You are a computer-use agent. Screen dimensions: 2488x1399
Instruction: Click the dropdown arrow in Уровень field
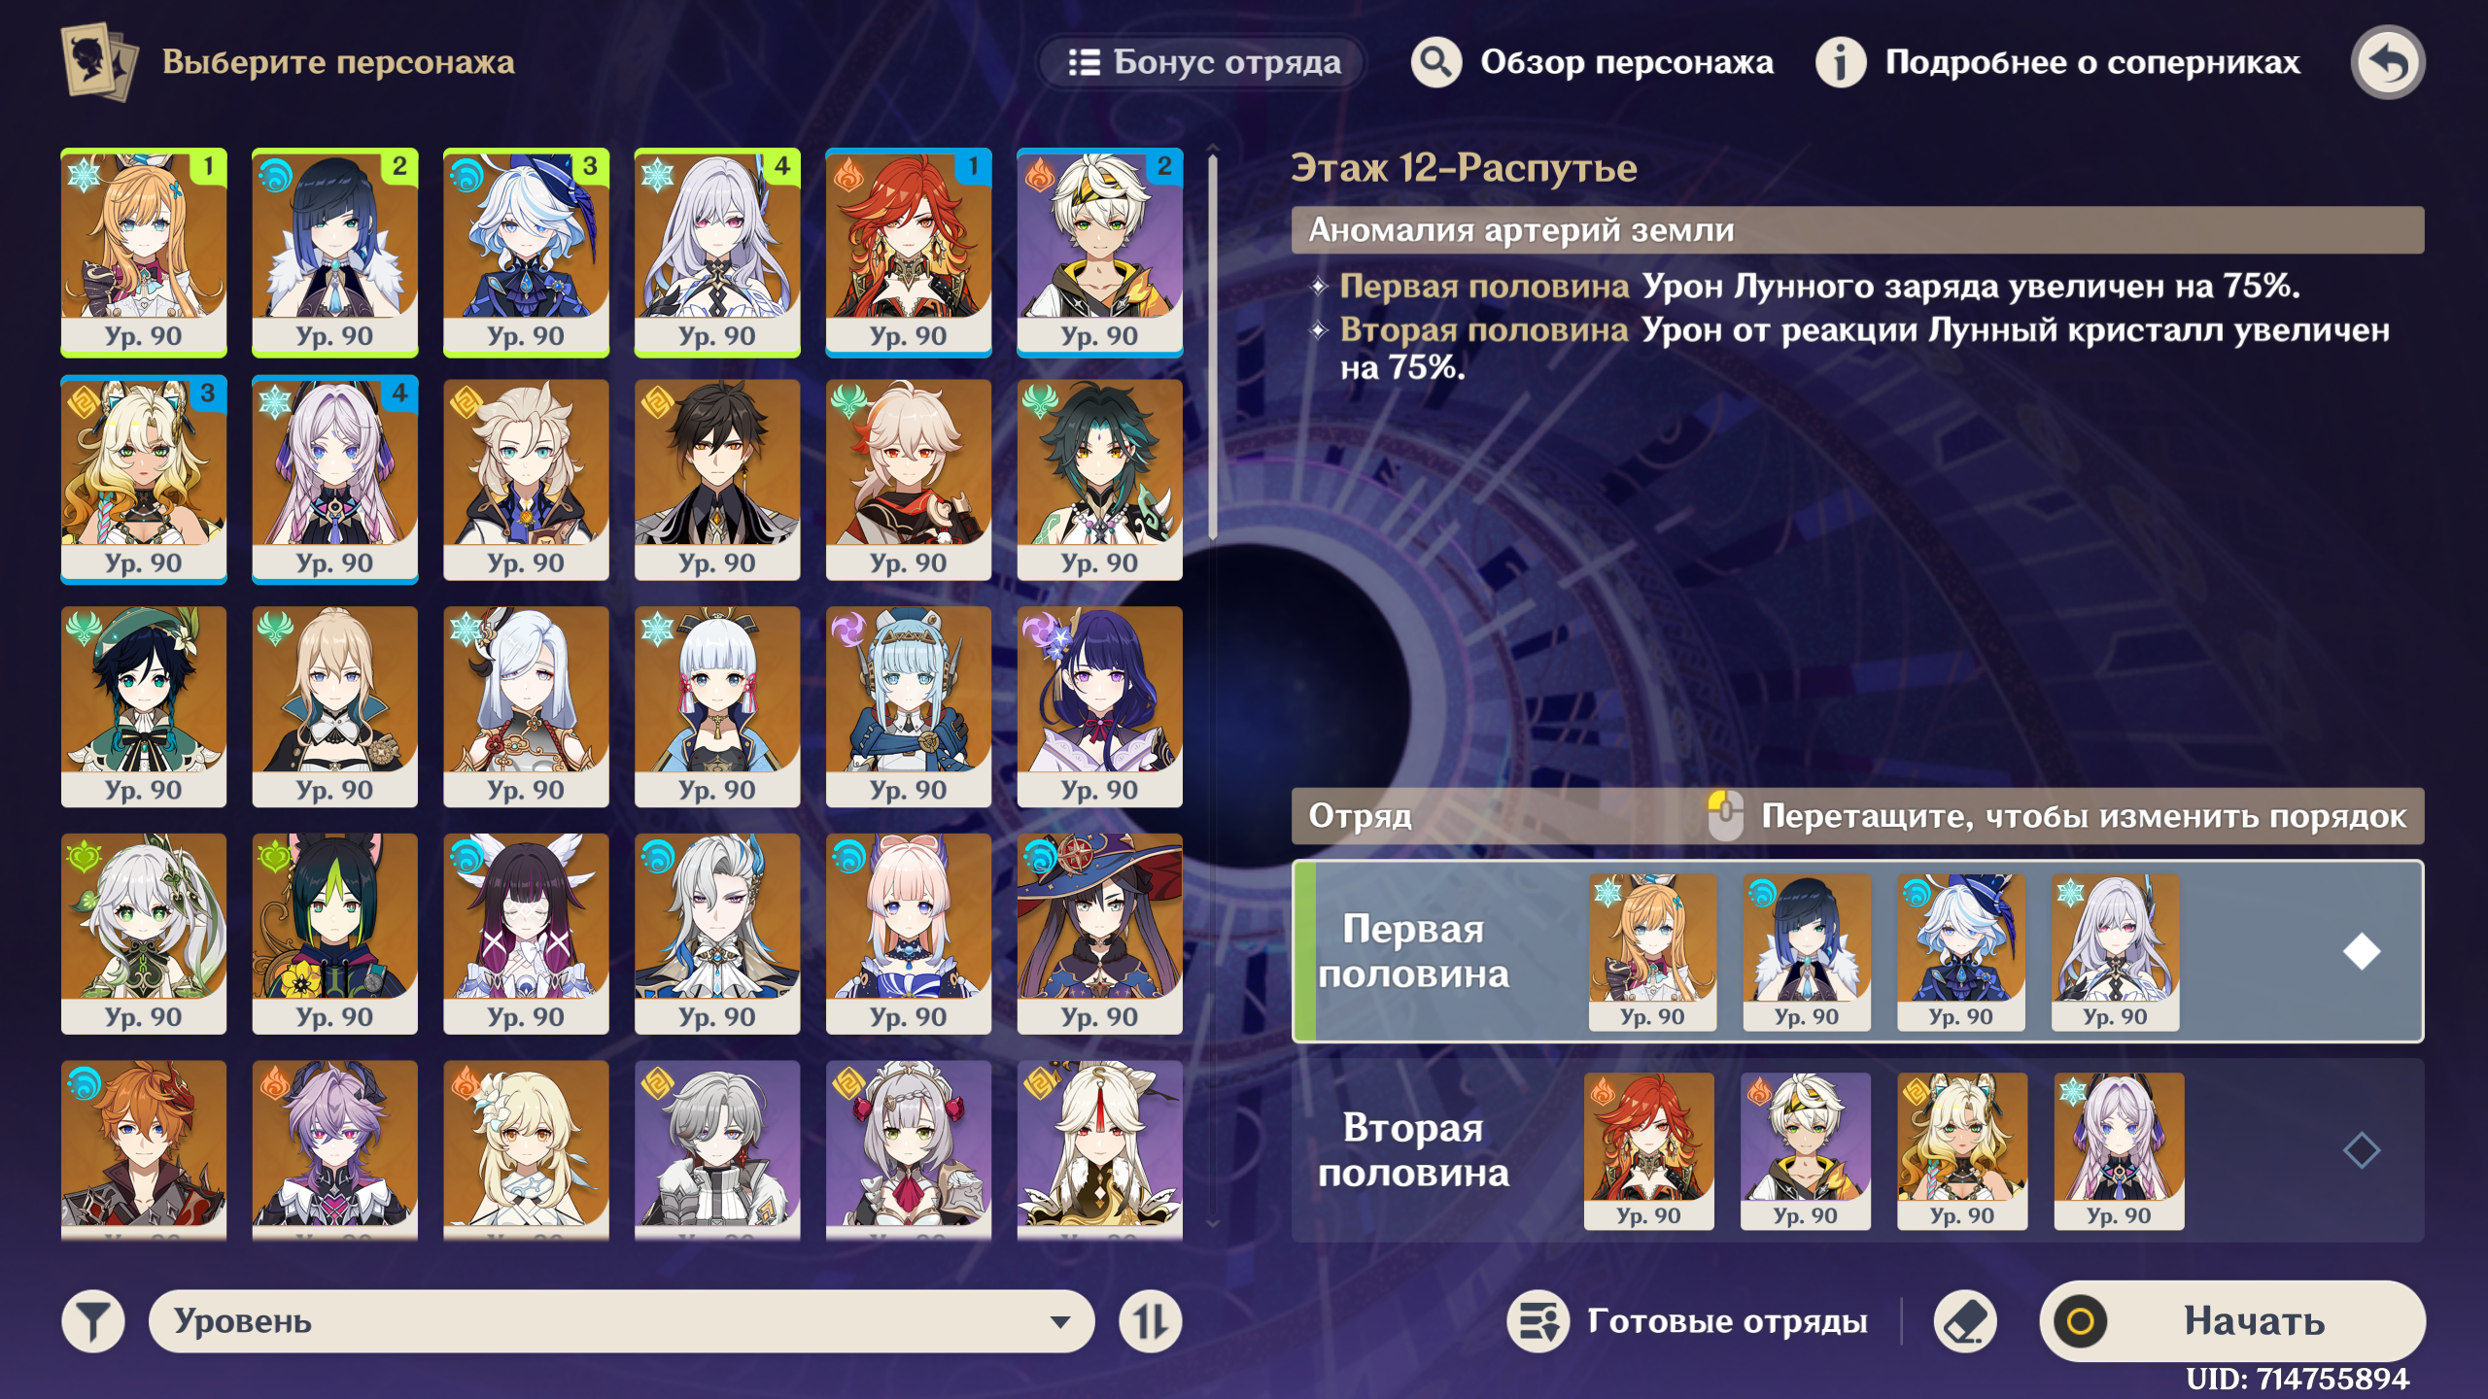point(1060,1322)
